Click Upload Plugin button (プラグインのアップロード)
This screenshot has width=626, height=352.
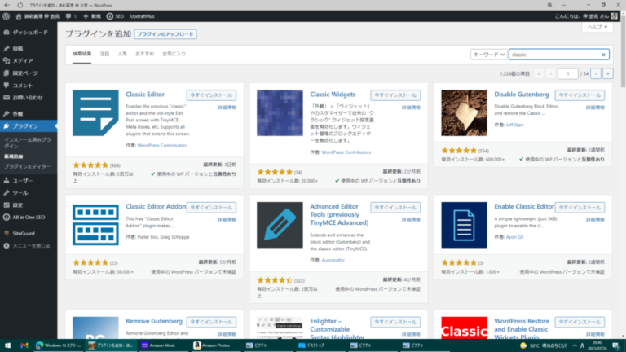tap(165, 34)
